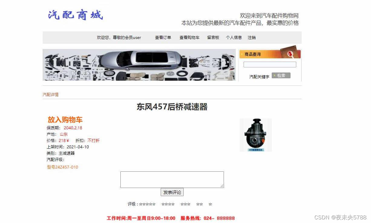Viewport: 371px width, 223px height.
Task: Open 查看购物车 in the navigation bar
Action: tap(189, 37)
